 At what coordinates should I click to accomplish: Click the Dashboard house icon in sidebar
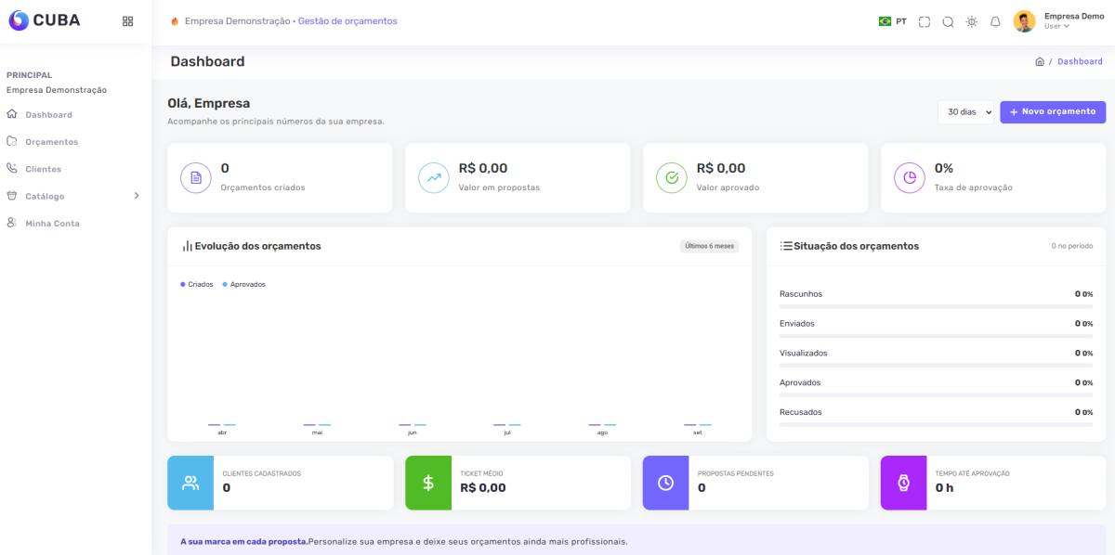(12, 114)
